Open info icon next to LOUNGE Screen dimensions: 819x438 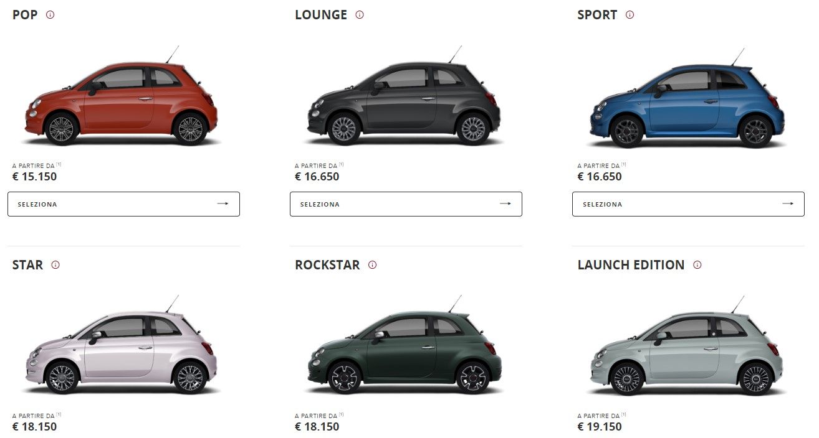coord(360,15)
